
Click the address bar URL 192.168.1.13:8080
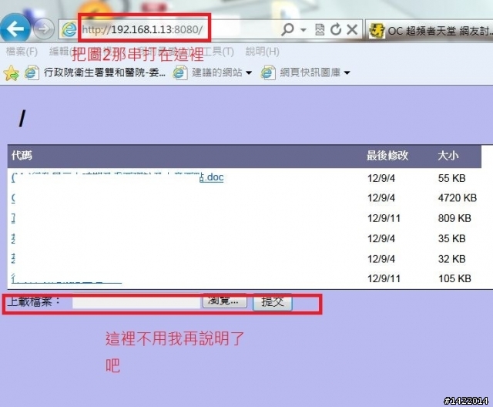tap(142, 29)
